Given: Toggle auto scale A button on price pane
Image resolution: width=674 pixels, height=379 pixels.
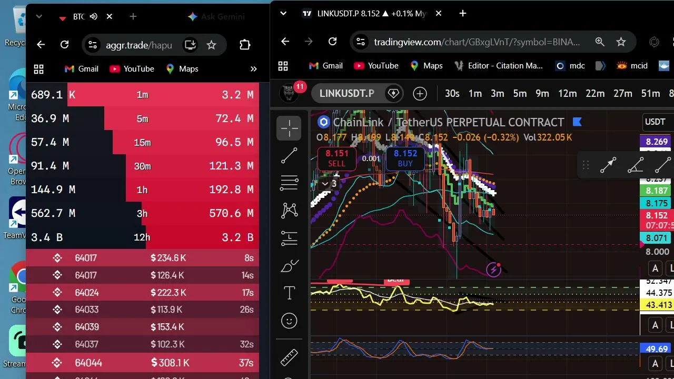Looking at the screenshot, I should coord(655,269).
